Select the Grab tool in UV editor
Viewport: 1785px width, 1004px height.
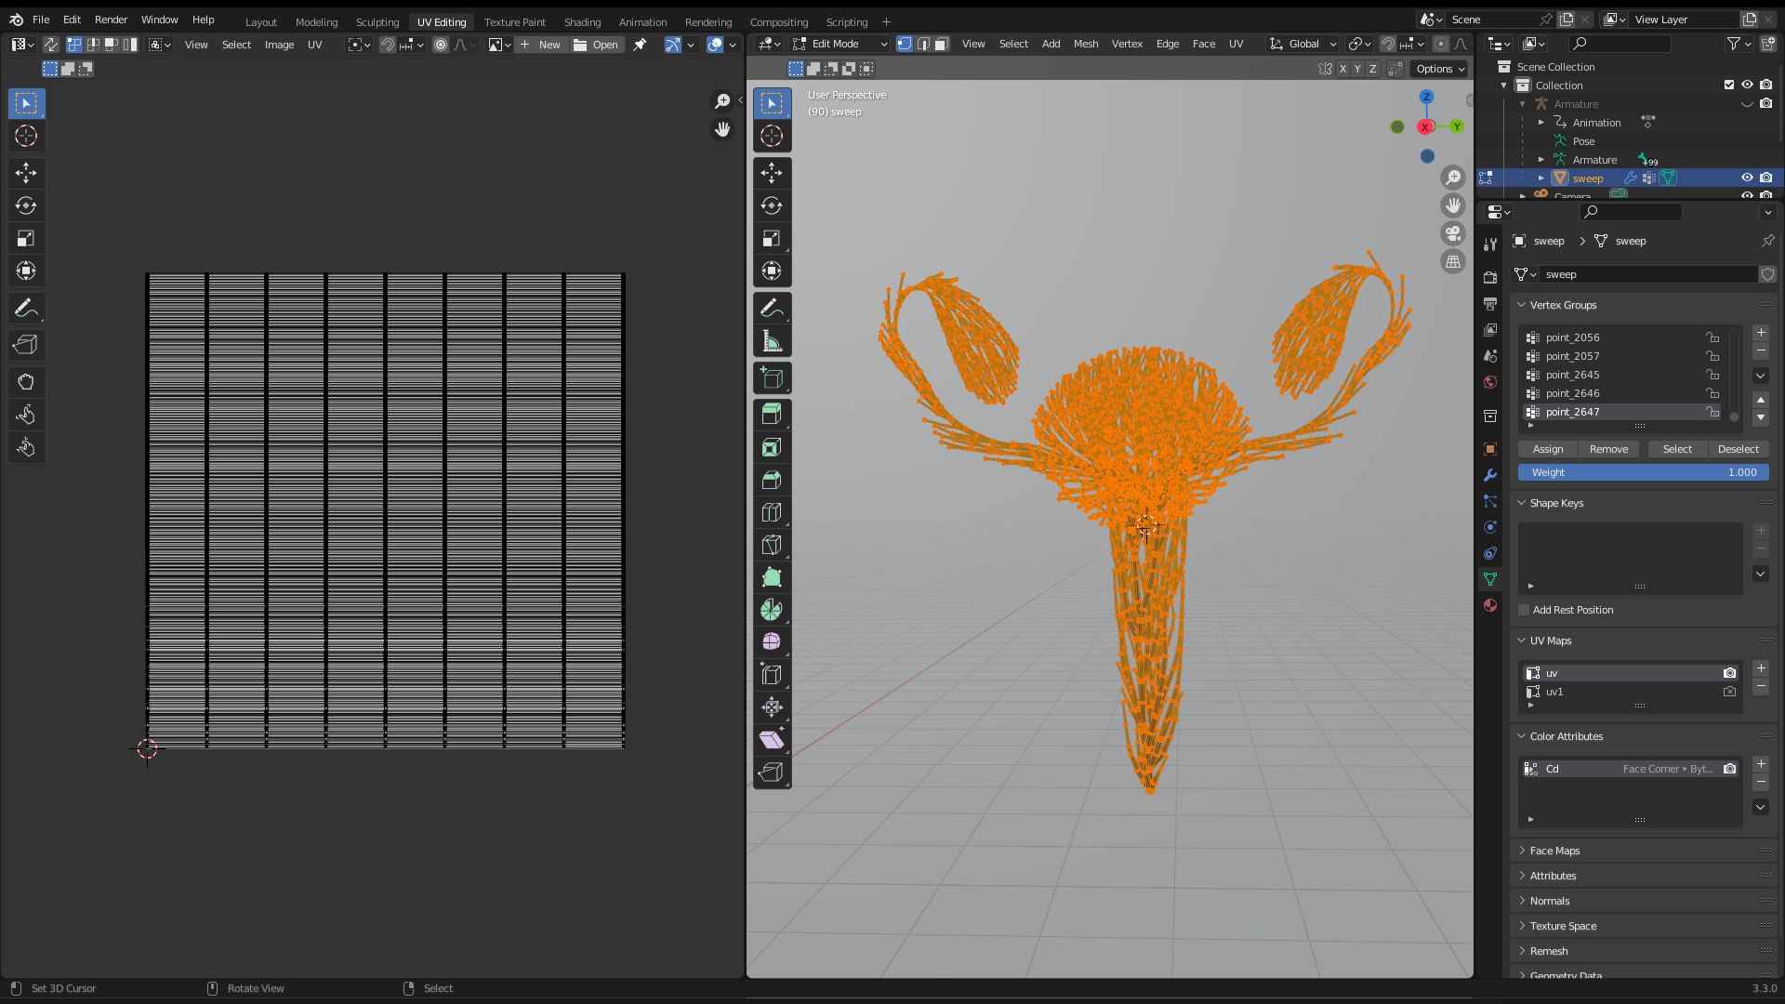click(26, 382)
